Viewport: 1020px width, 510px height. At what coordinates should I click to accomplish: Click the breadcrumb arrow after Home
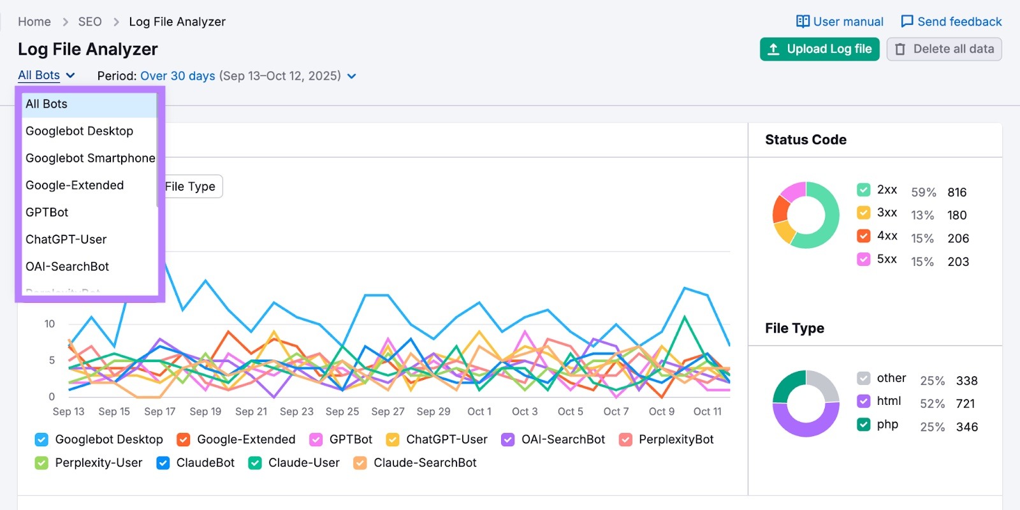(x=65, y=22)
